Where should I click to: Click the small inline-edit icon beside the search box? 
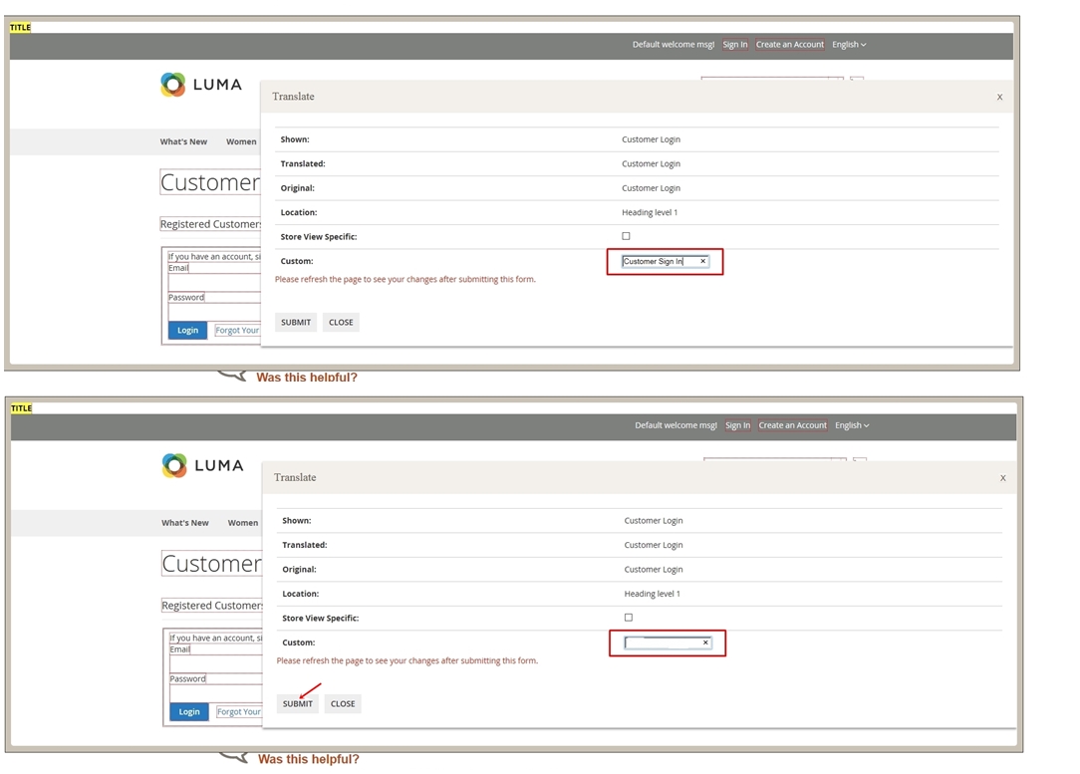click(856, 79)
